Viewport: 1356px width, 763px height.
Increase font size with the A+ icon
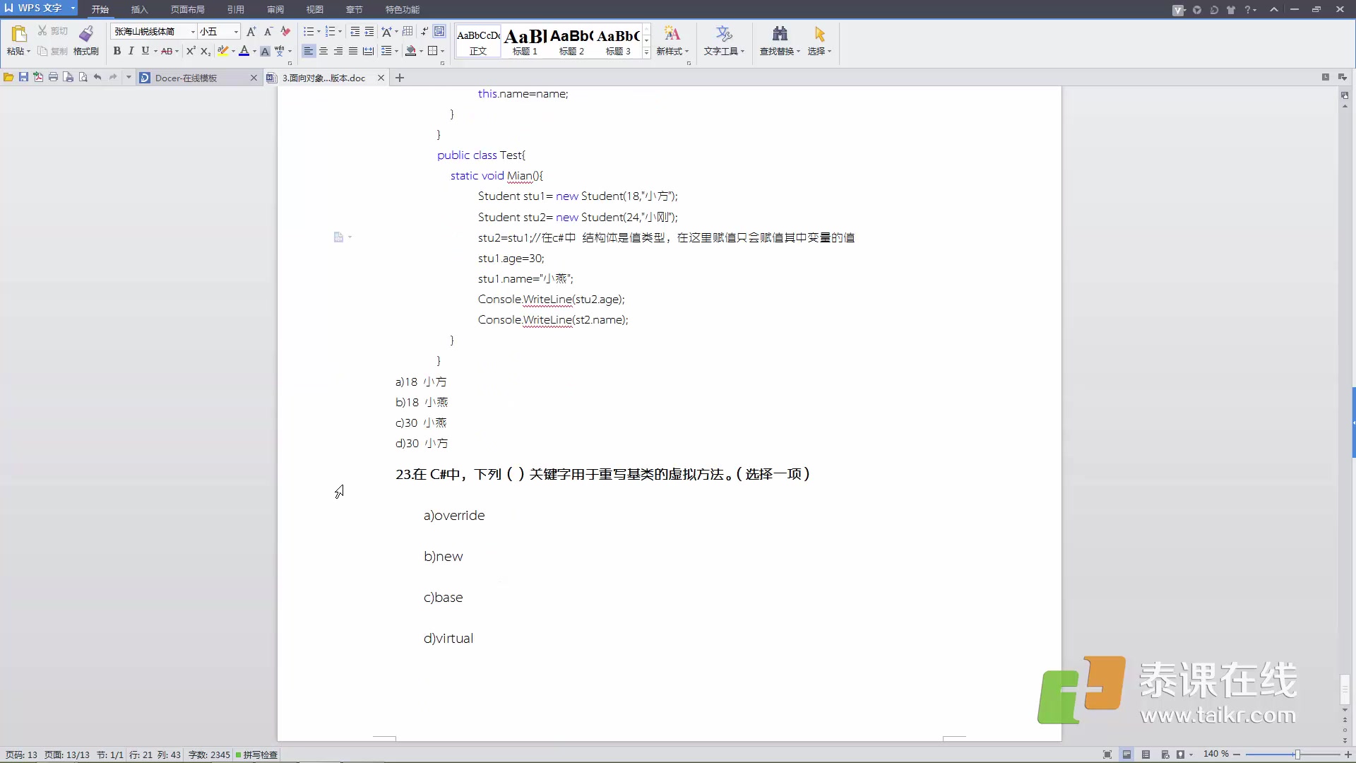click(251, 31)
